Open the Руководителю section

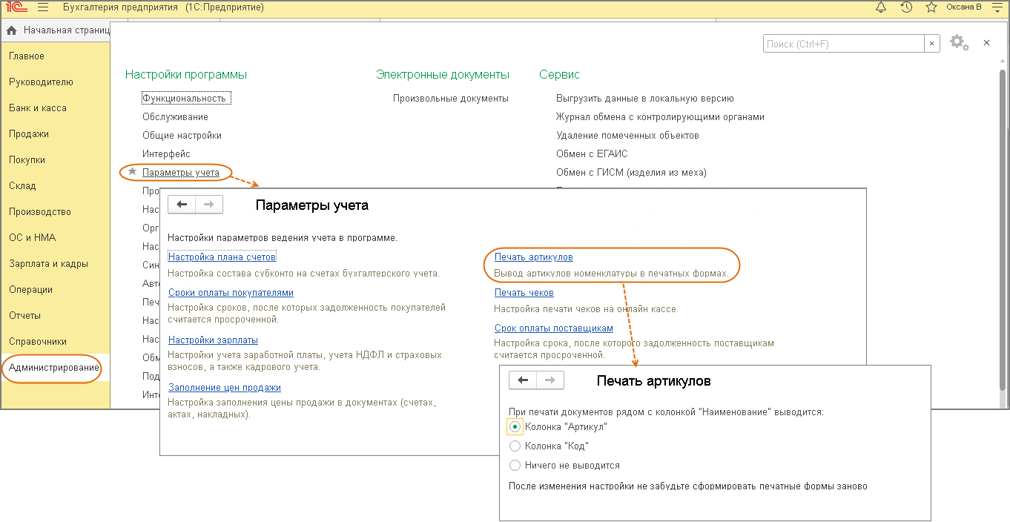pyautogui.click(x=41, y=82)
